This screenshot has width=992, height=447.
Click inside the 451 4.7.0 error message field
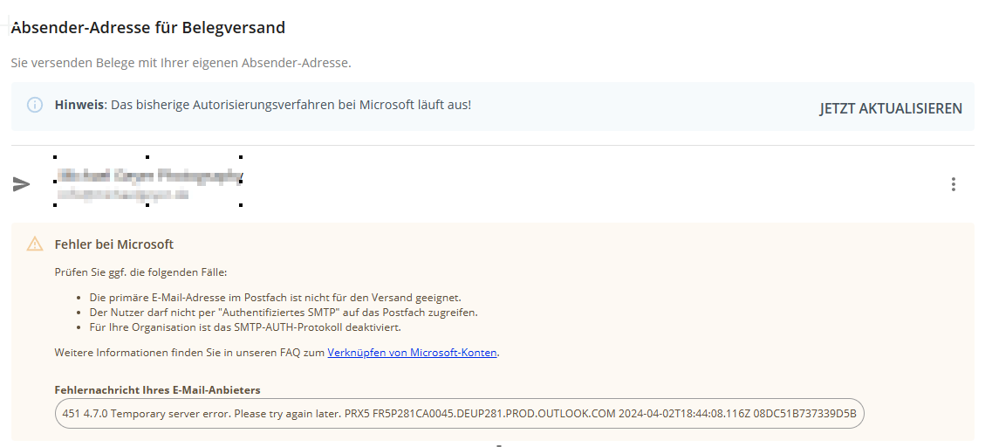tap(459, 413)
